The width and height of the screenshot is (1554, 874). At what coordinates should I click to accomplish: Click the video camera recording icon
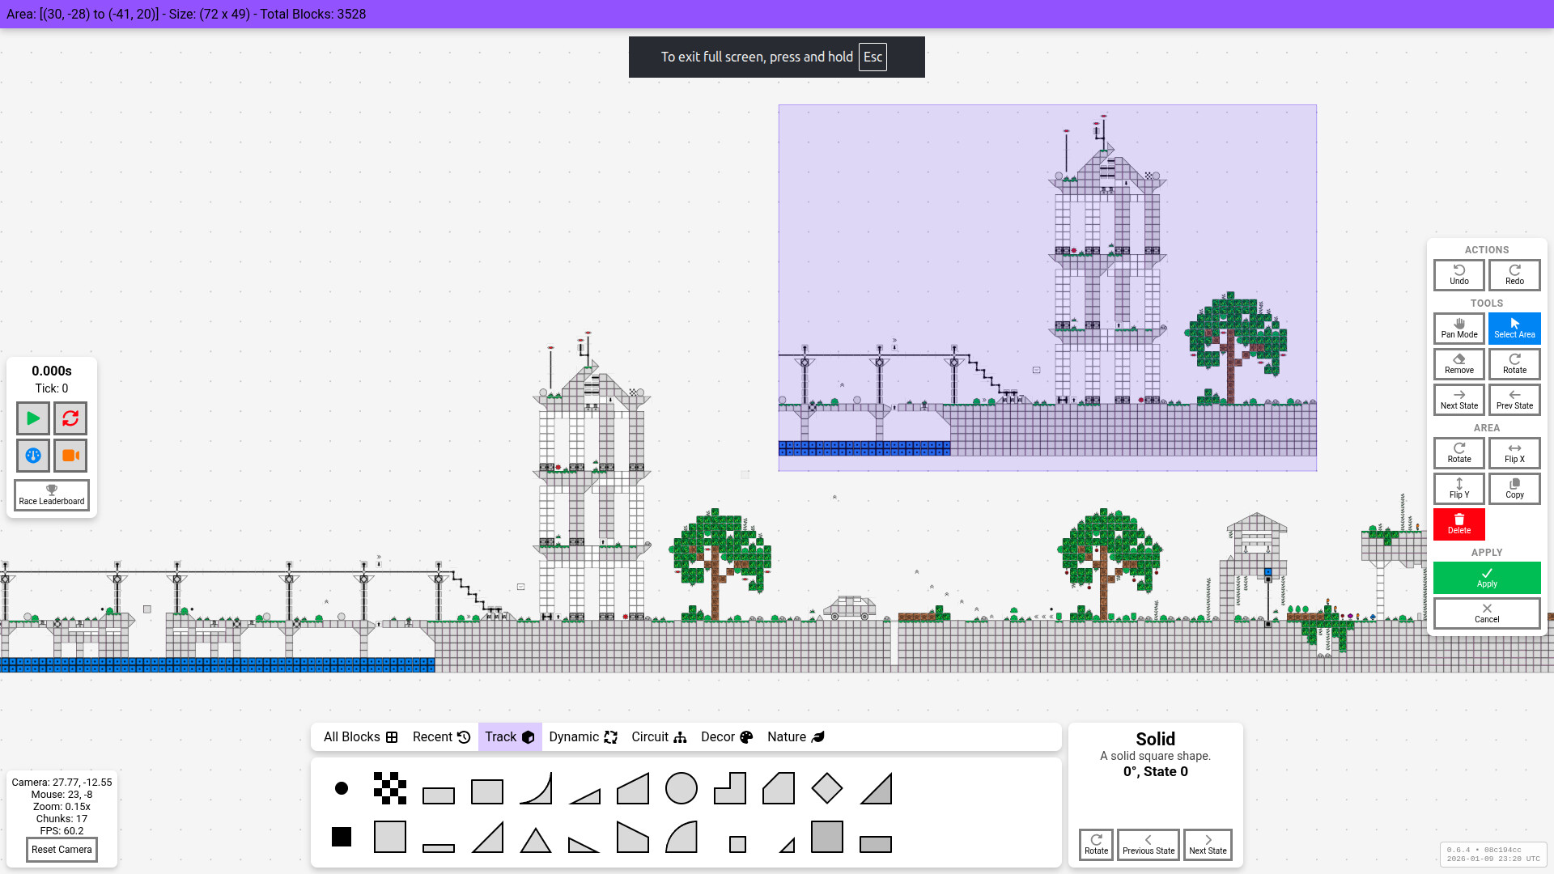(70, 455)
